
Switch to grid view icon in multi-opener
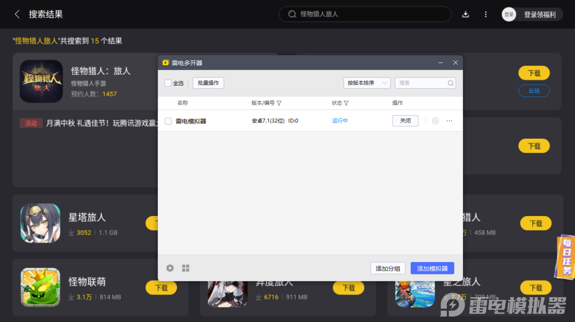[186, 268]
